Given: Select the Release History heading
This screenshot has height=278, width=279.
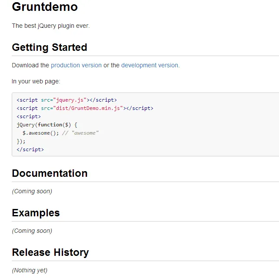Looking at the screenshot, I should point(50,252).
